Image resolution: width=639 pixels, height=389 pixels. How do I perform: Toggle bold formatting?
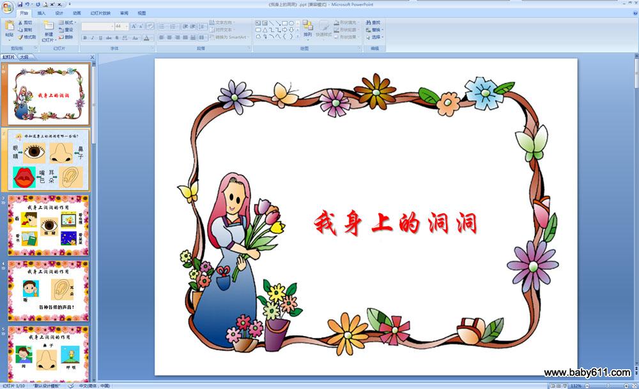85,38
